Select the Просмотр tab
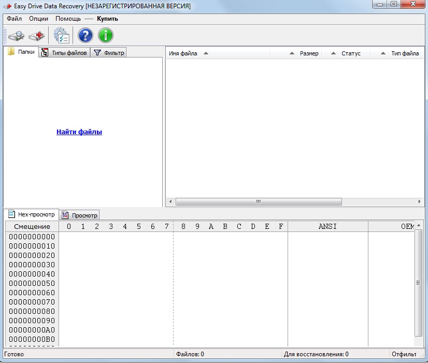Viewport: 428px width, 363px height. 79,215
